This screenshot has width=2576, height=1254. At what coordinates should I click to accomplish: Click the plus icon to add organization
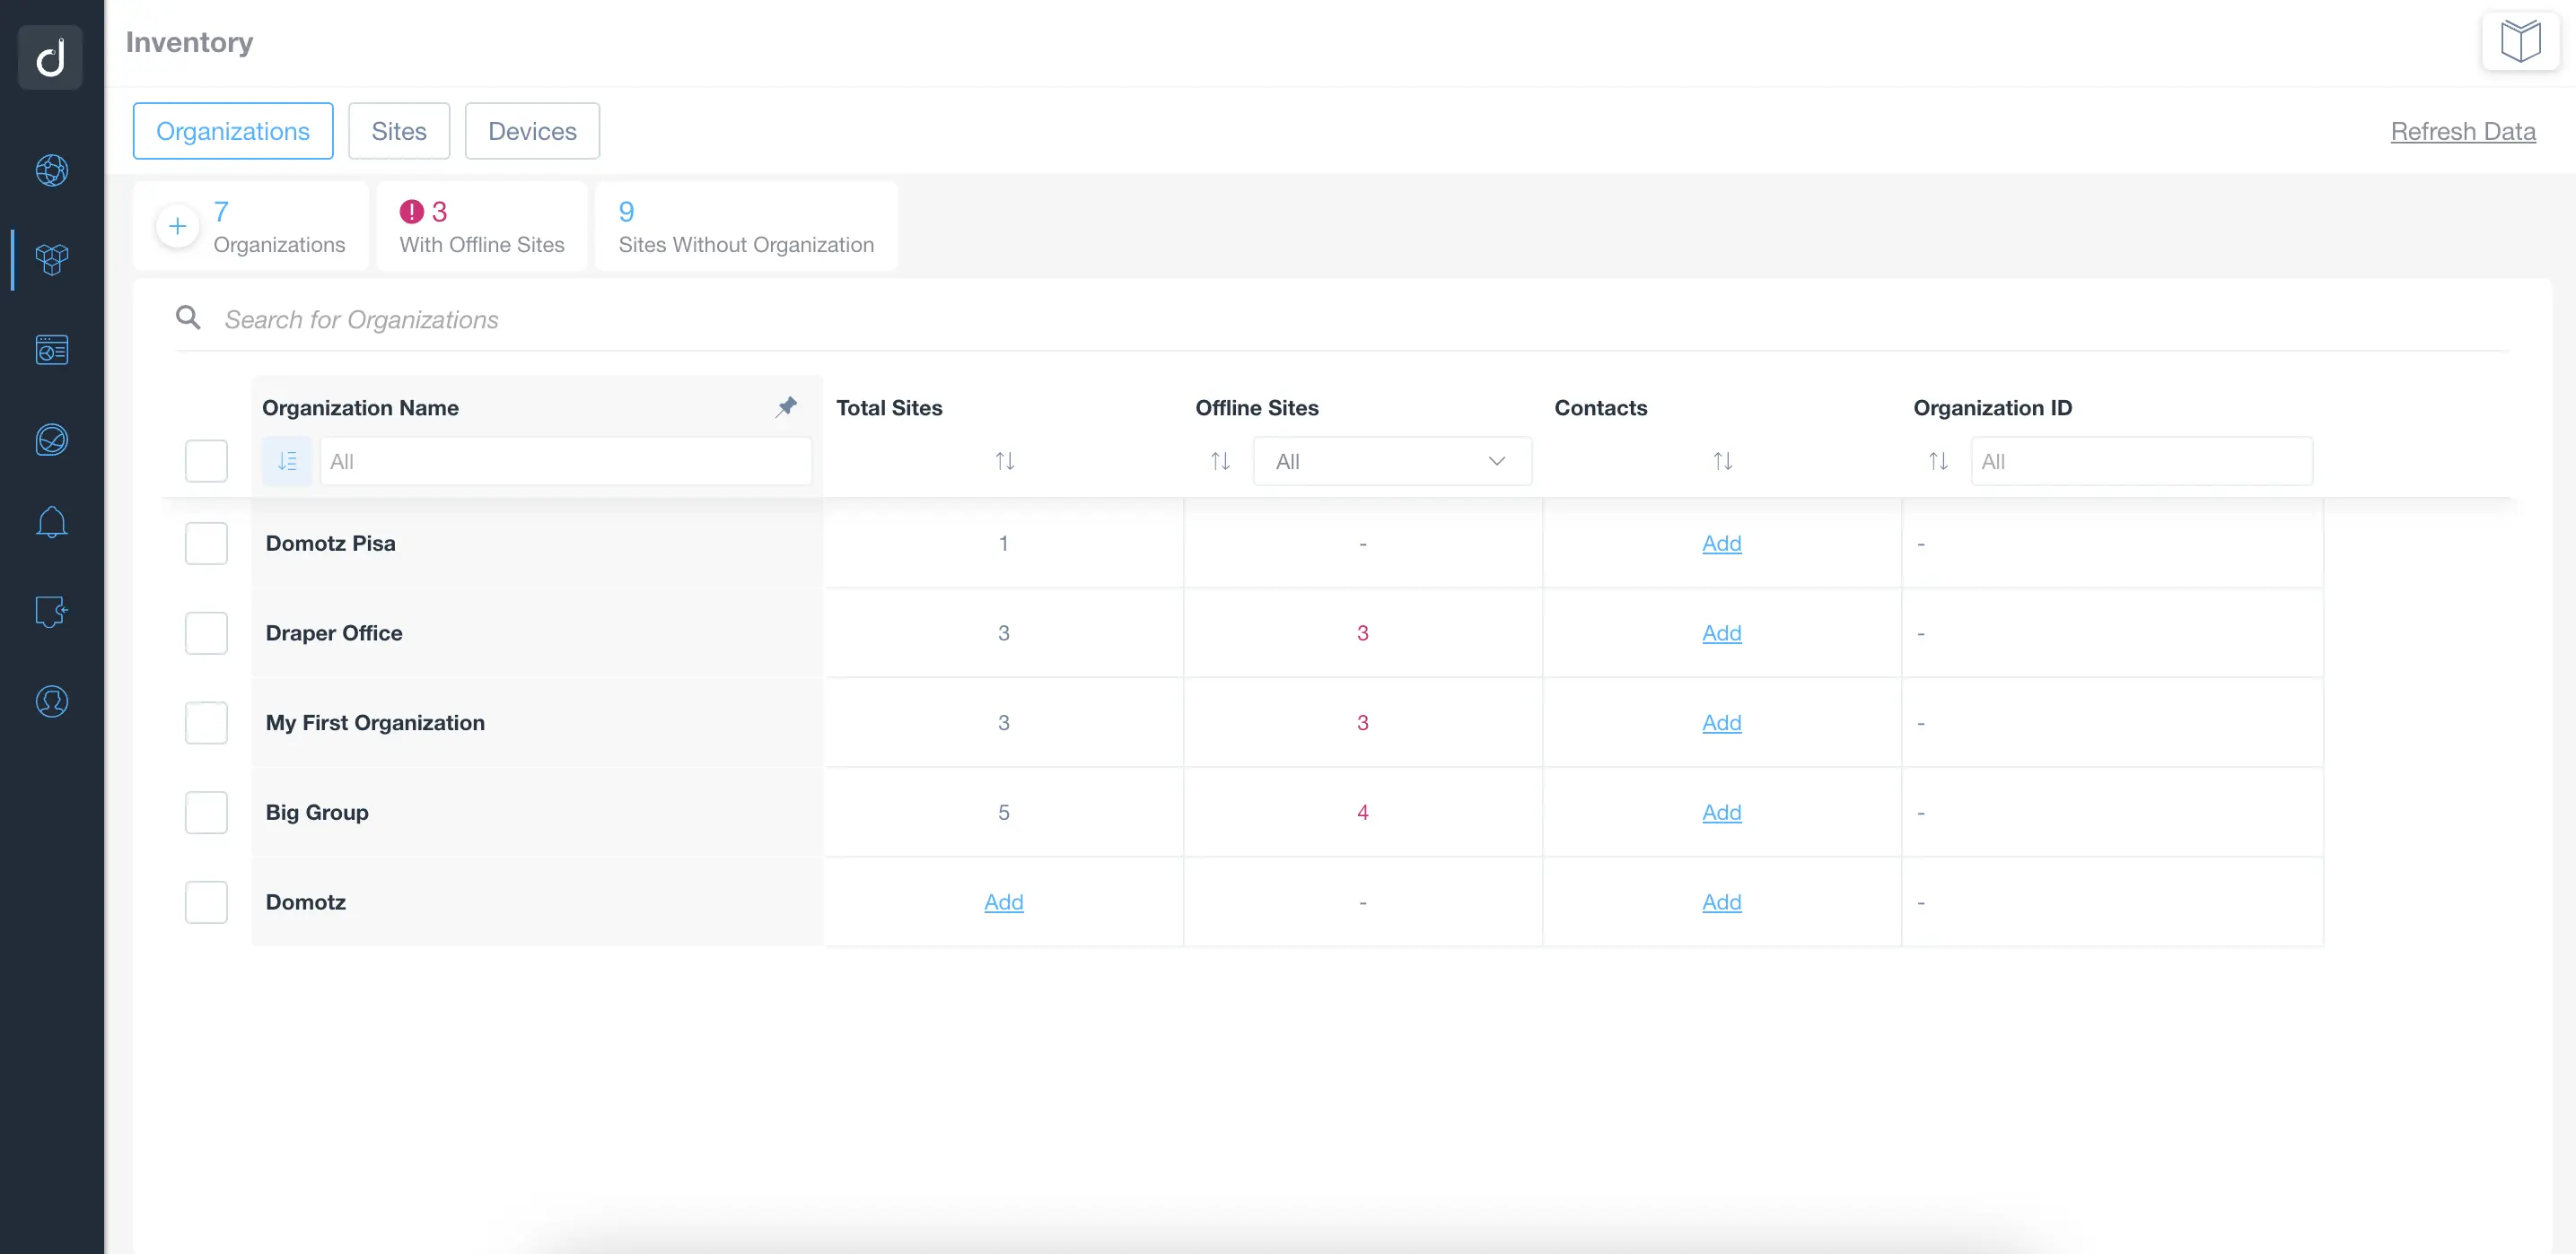click(177, 227)
